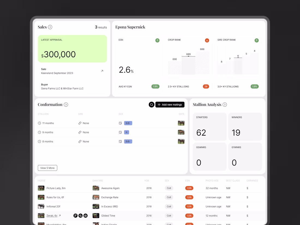
Task: Expand the Conformation section chevron
Action: coord(66,104)
